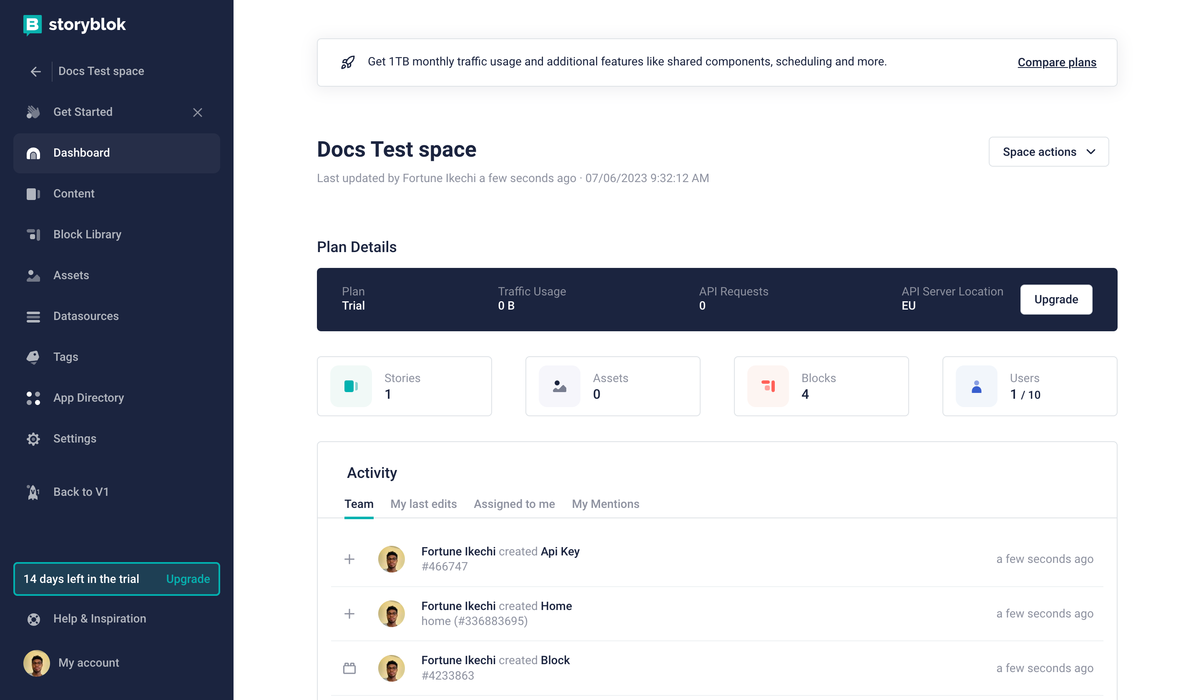Click the 14 days left in the trial text

[x=81, y=579]
